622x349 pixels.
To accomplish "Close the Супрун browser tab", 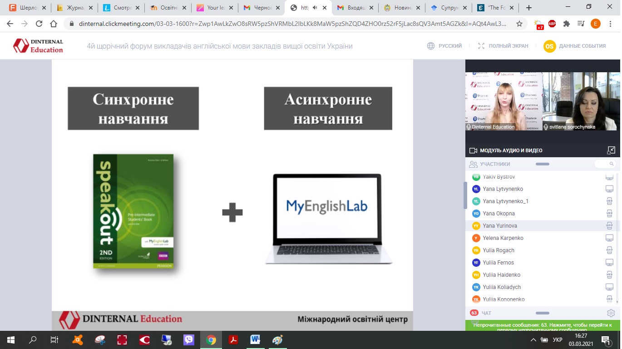I will point(464,8).
